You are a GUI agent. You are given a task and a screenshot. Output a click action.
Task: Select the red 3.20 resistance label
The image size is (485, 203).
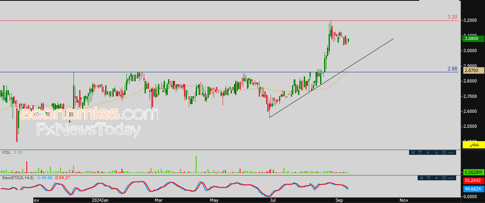pyautogui.click(x=452, y=17)
